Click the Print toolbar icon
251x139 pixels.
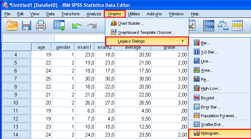coord(41,25)
